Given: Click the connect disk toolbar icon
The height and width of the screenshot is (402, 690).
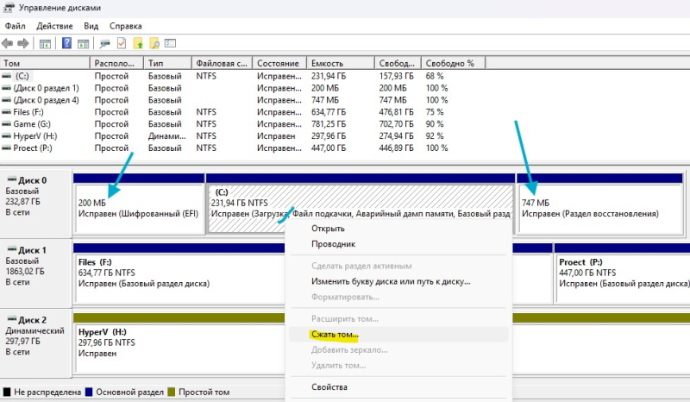Looking at the screenshot, I should point(104,43).
